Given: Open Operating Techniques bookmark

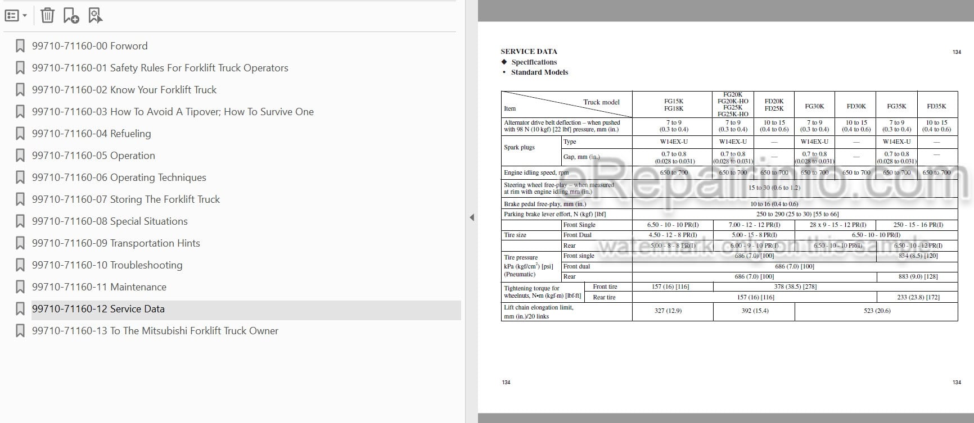Looking at the screenshot, I should point(119,178).
